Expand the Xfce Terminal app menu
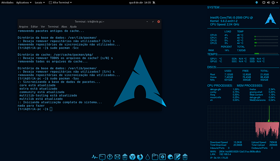The height and width of the screenshot is (161, 280). [60, 2]
